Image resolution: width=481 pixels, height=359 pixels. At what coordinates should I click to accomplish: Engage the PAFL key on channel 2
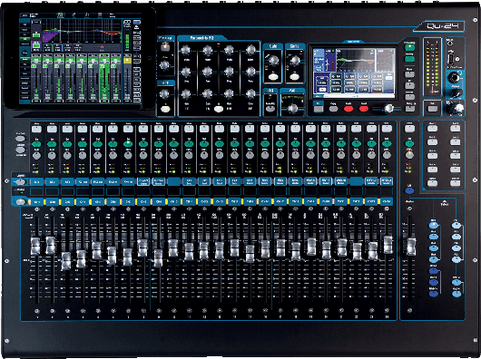click(x=52, y=155)
